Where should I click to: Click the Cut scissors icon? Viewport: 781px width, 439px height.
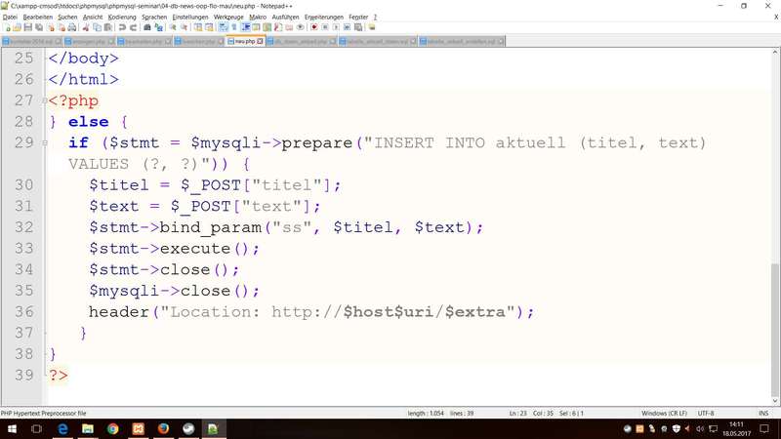[x=86, y=27]
